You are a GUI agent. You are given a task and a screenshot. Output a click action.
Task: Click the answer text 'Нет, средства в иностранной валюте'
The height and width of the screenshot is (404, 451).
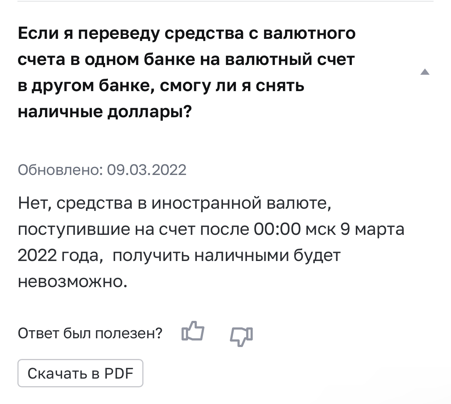[x=174, y=203]
